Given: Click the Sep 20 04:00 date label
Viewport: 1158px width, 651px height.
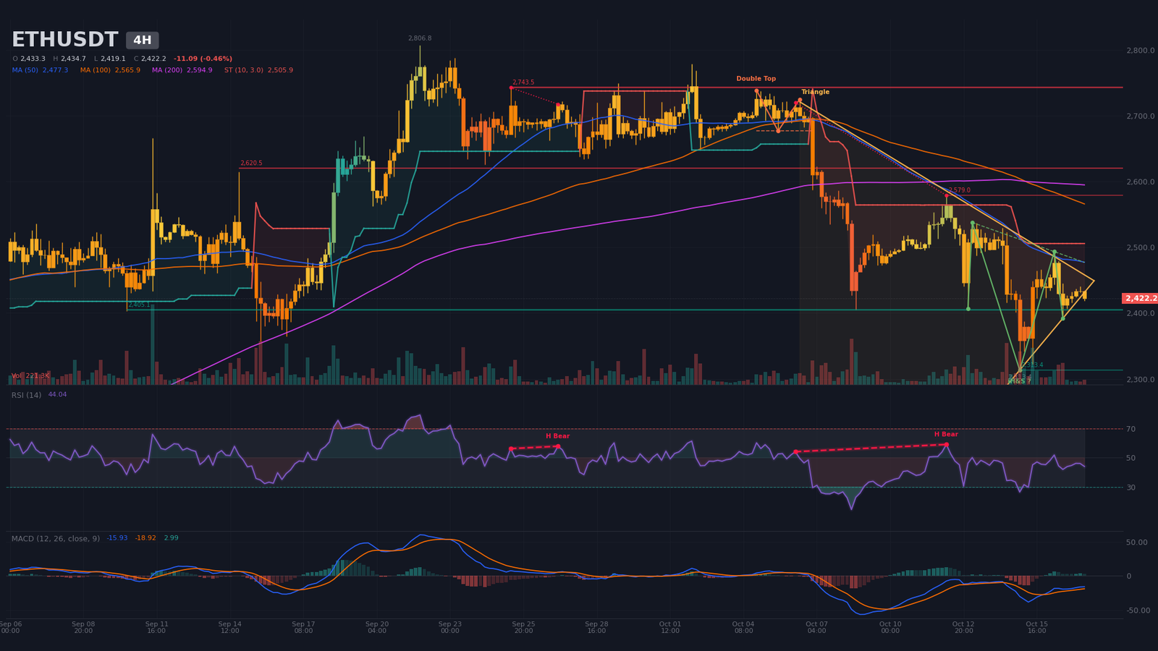Looking at the screenshot, I should click(376, 627).
